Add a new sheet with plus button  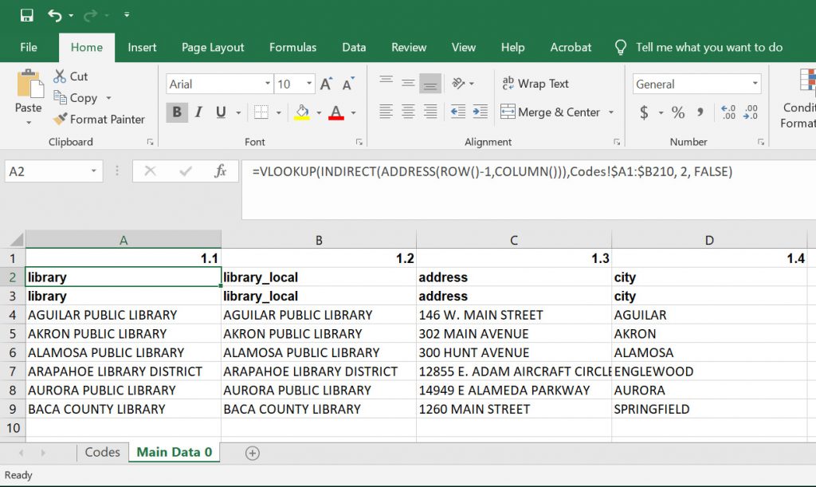[x=253, y=453]
